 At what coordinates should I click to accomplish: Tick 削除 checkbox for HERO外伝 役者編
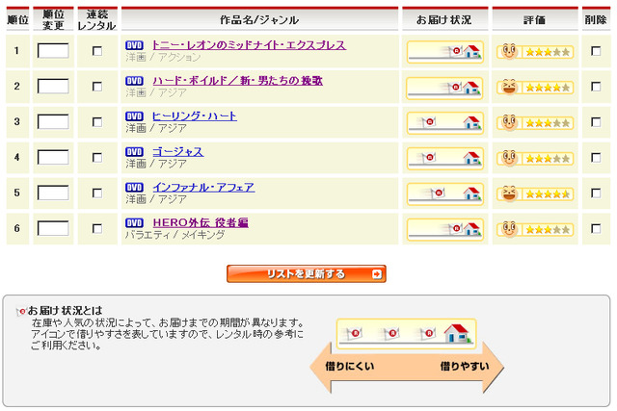pyautogui.click(x=596, y=229)
